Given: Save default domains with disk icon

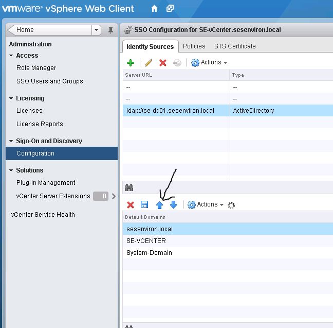Looking at the screenshot, I should (144, 204).
